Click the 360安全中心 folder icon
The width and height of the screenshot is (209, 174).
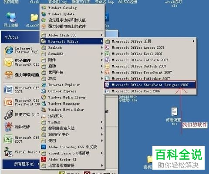pyautogui.click(x=44, y=134)
